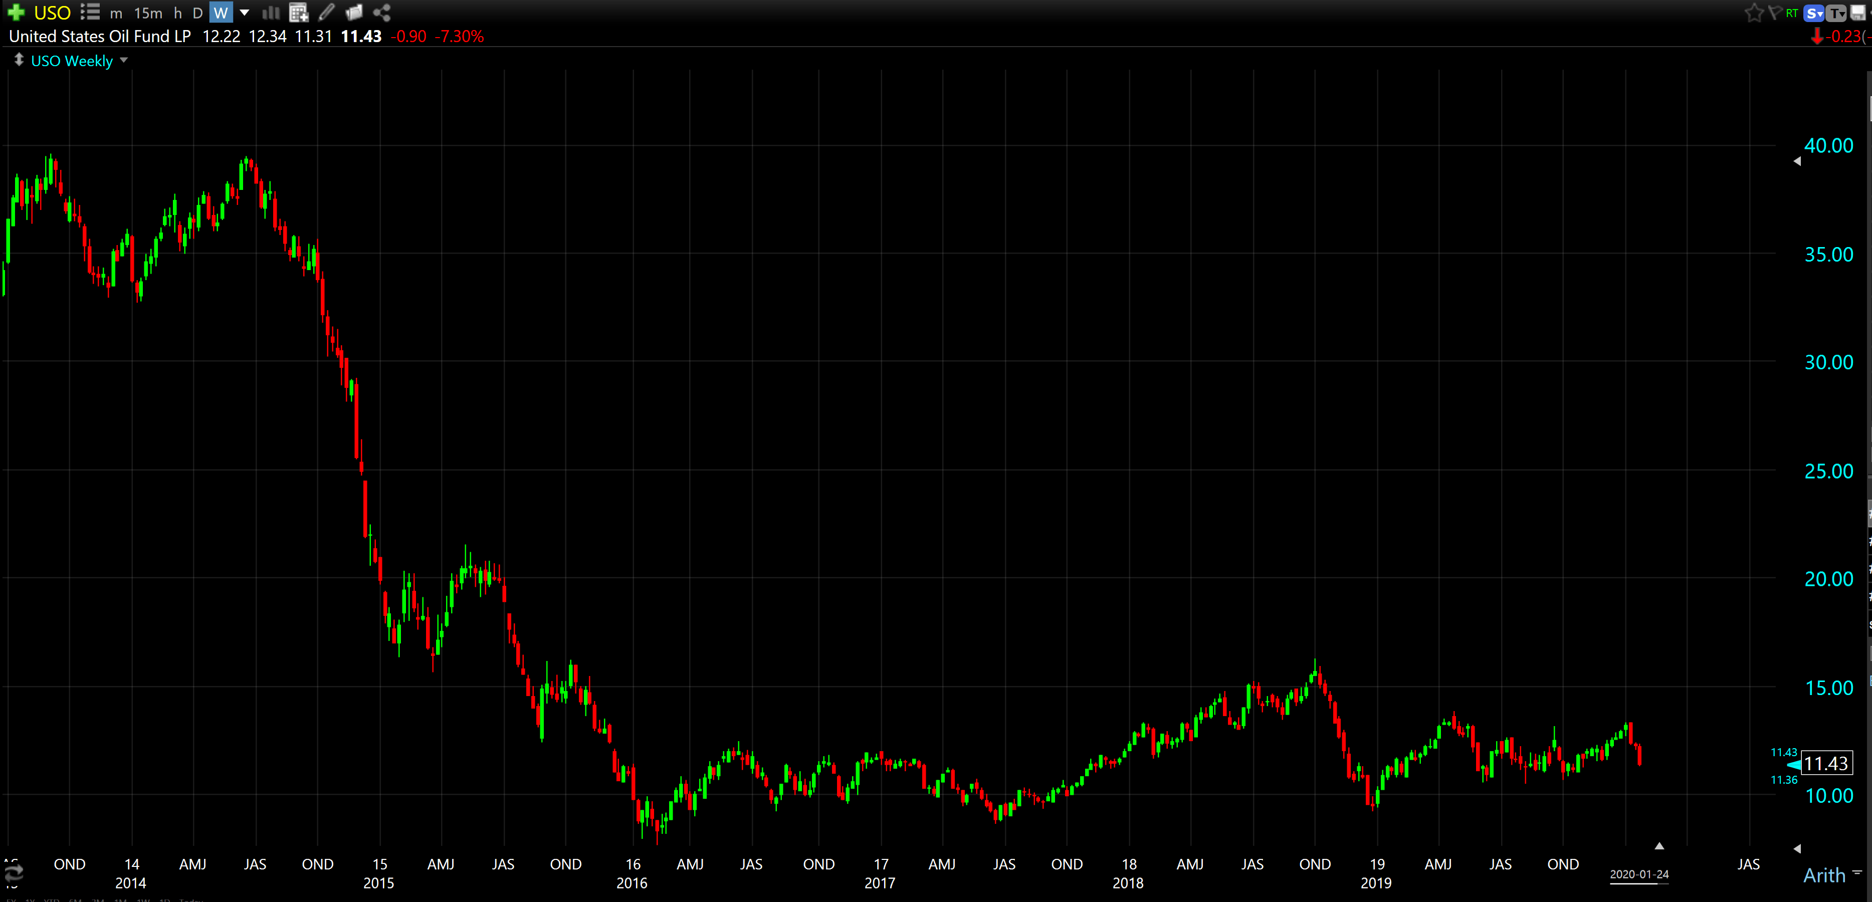Click the floppy disk save icon
Viewport: 1872px width, 902px height.
pos(1858,13)
